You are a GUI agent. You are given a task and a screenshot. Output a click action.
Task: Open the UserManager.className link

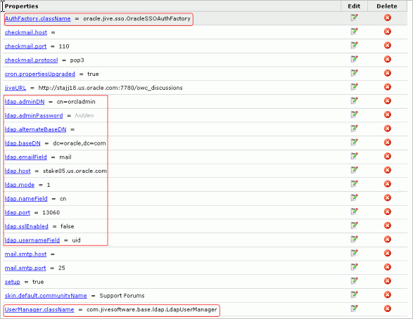pos(39,310)
